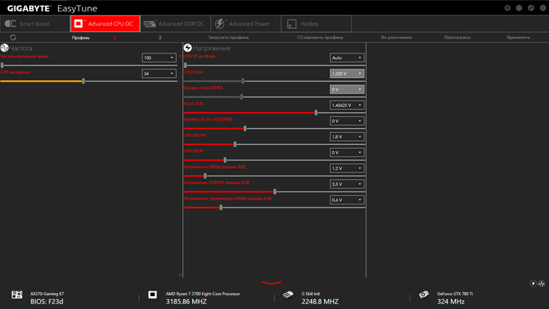Click the Dynamic VCore SOC(DVID) slider handle
Screen dimensions: 549x309
click(x=245, y=128)
